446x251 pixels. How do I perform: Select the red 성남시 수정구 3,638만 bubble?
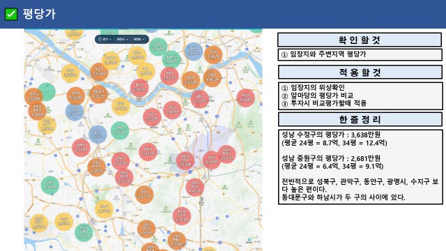[185, 161]
